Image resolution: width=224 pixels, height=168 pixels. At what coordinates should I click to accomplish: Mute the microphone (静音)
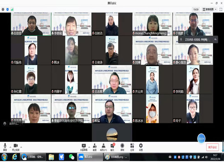(x=5, y=147)
